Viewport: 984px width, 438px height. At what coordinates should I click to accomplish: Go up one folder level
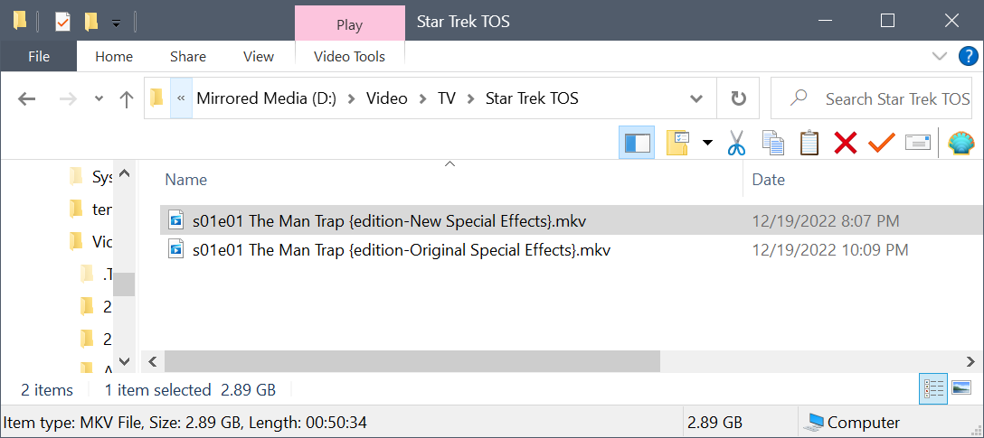pos(127,98)
